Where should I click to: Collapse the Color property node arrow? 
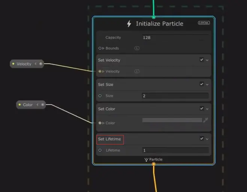coord(37,105)
